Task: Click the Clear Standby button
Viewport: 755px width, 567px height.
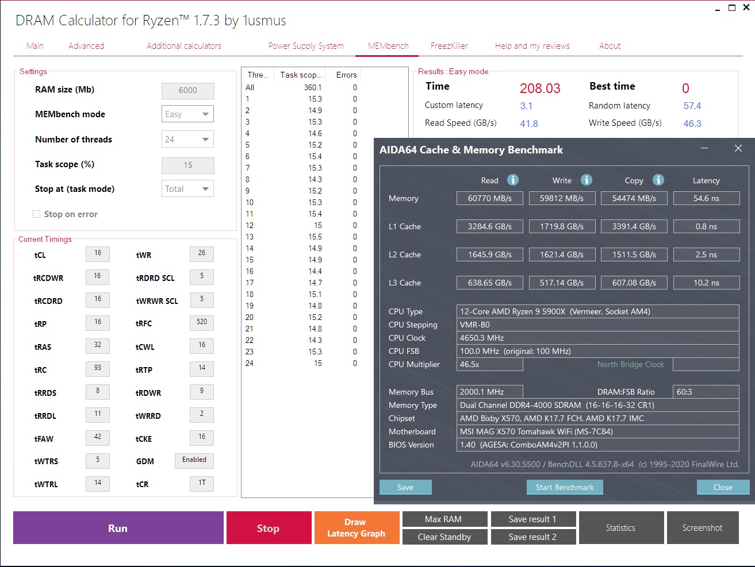Action: pyautogui.click(x=444, y=537)
